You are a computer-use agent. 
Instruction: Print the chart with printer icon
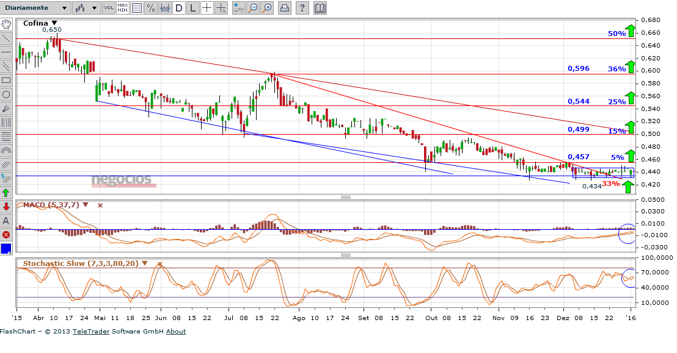(285, 8)
